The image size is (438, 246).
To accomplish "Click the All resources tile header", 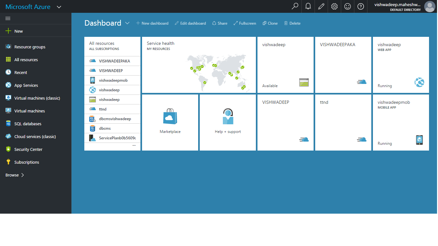I will [x=112, y=46].
